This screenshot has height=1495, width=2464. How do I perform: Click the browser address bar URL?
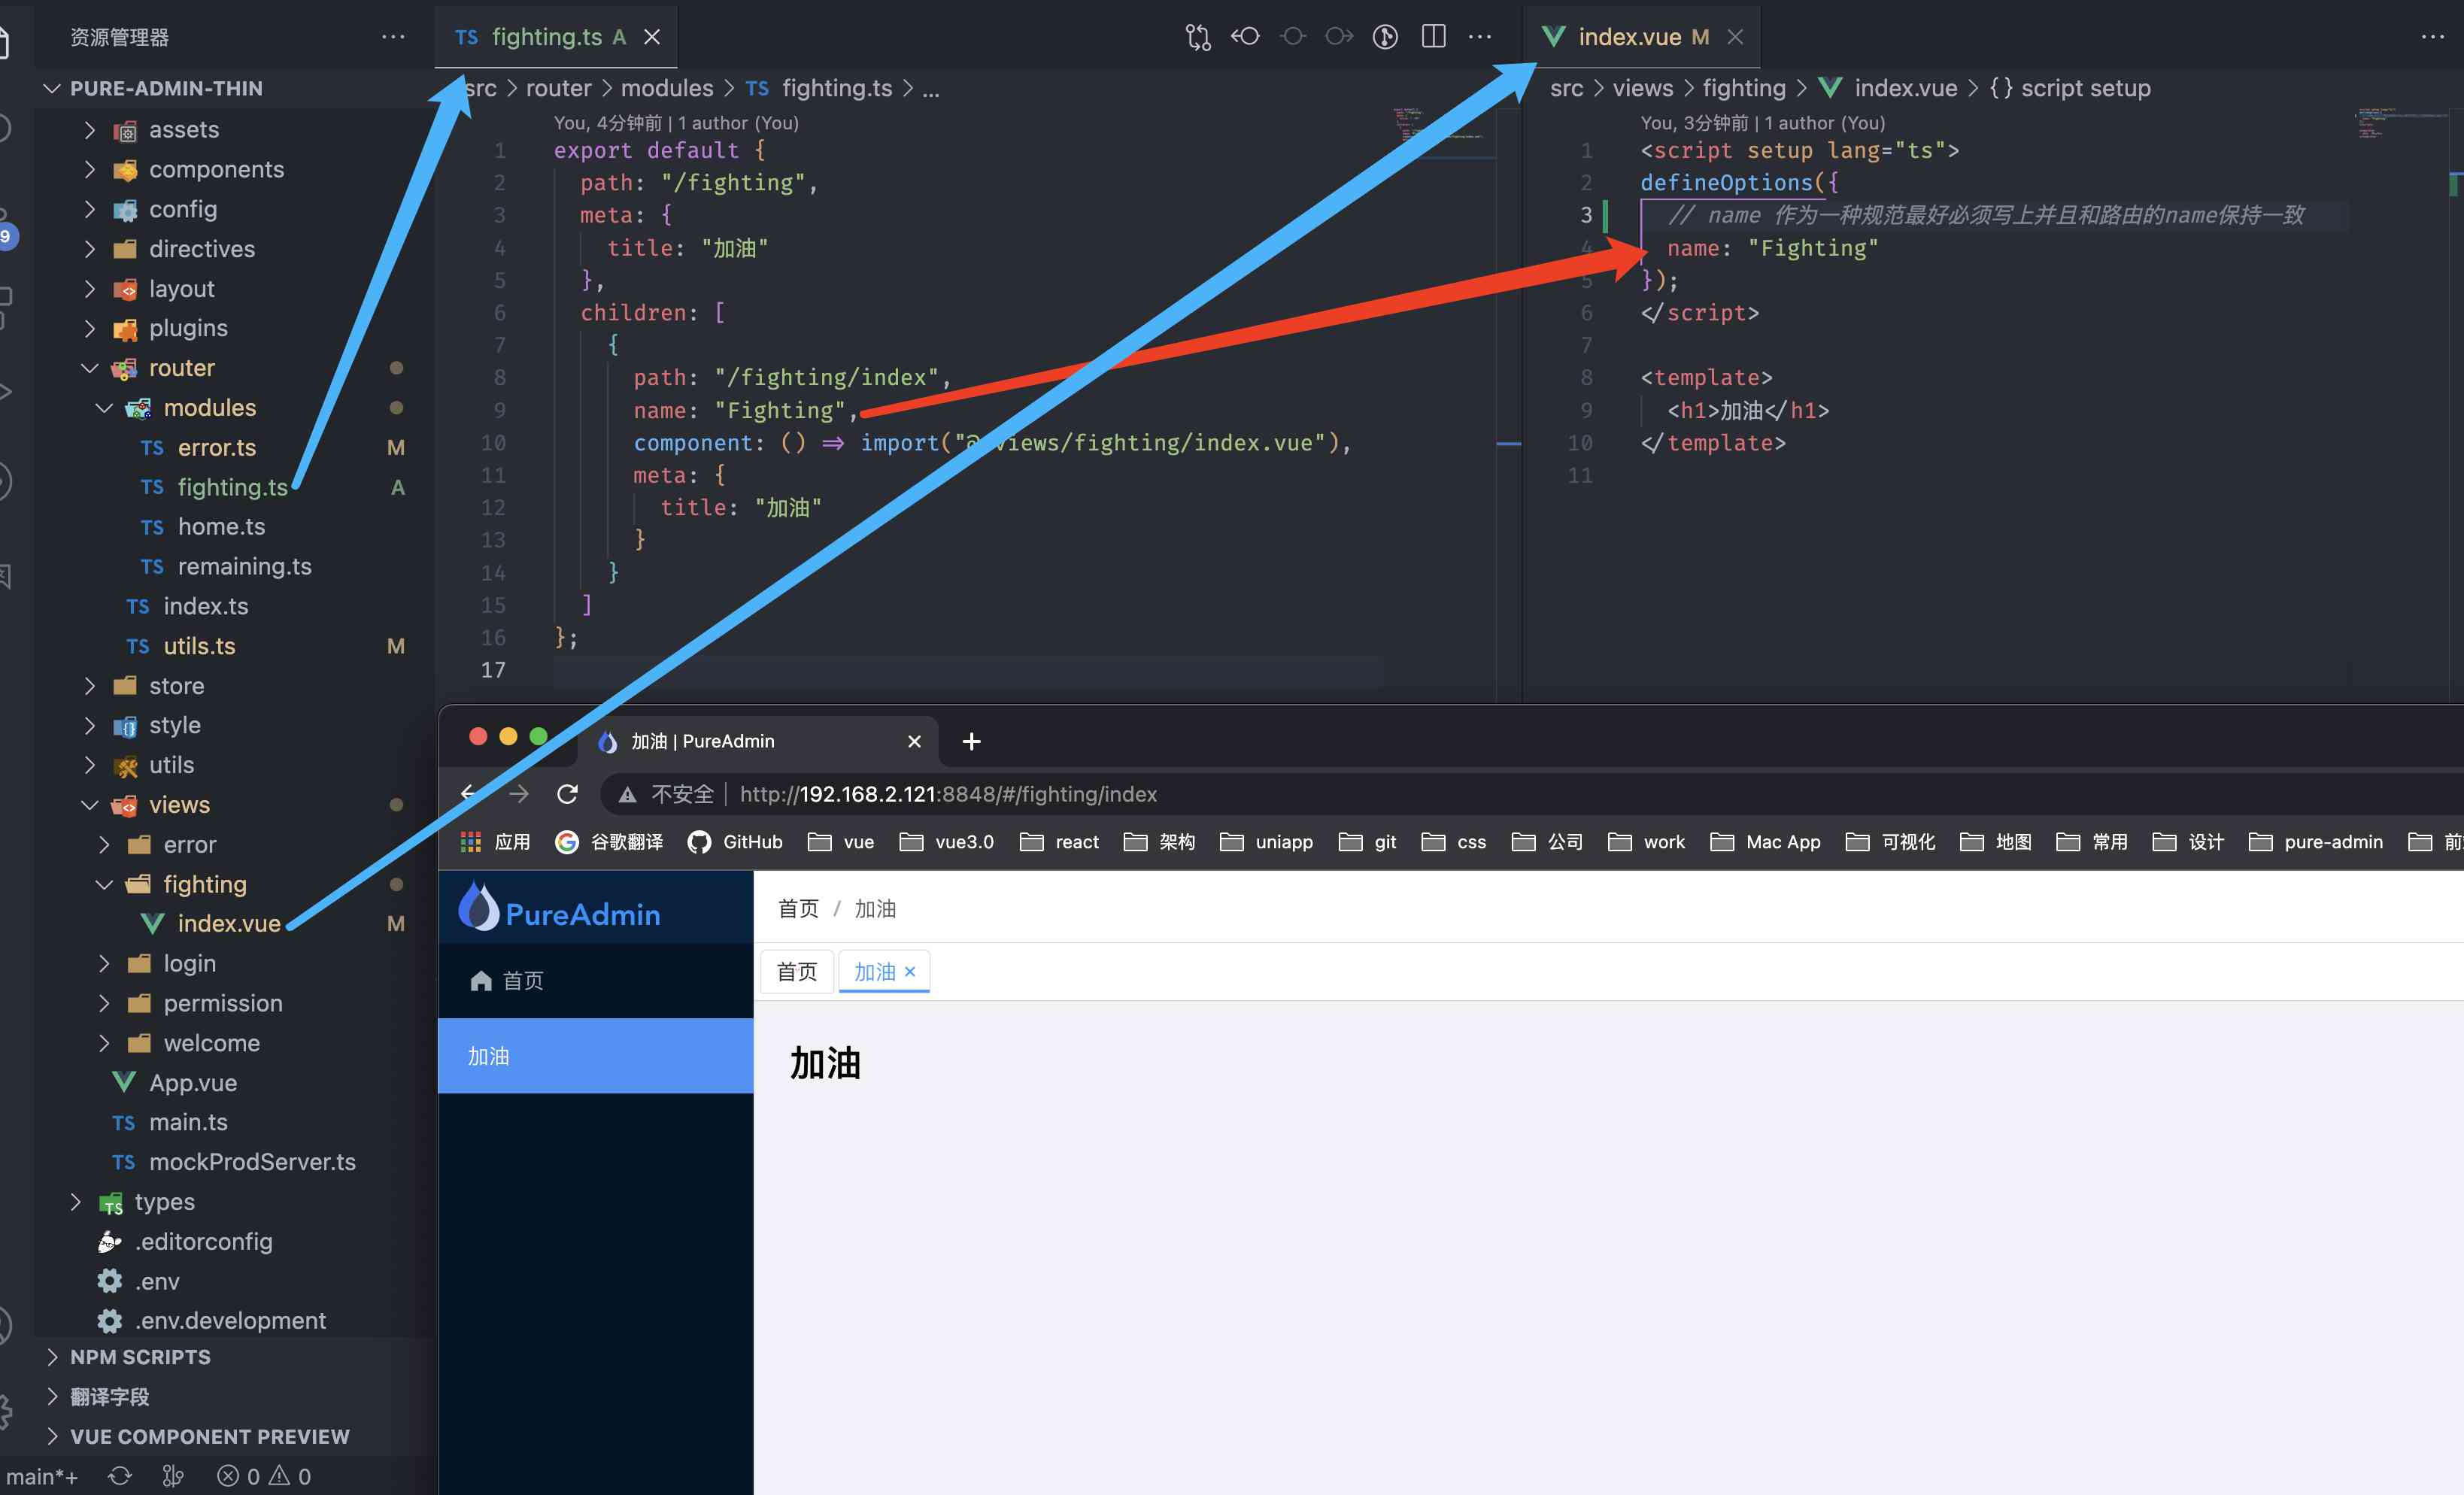coord(948,794)
